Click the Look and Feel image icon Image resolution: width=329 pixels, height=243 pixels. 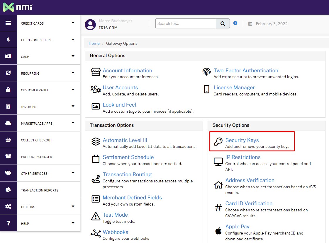coord(96,106)
